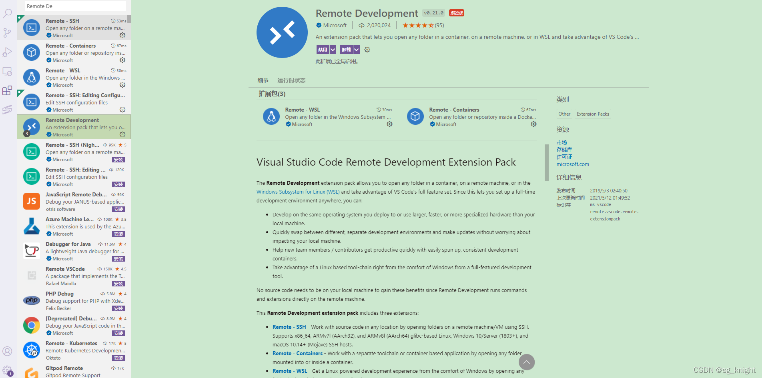
Task: Click the scroll-to-top round button
Action: pos(527,362)
